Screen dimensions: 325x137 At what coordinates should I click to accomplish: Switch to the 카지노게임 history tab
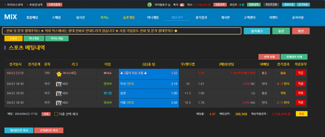(x=57, y=38)
